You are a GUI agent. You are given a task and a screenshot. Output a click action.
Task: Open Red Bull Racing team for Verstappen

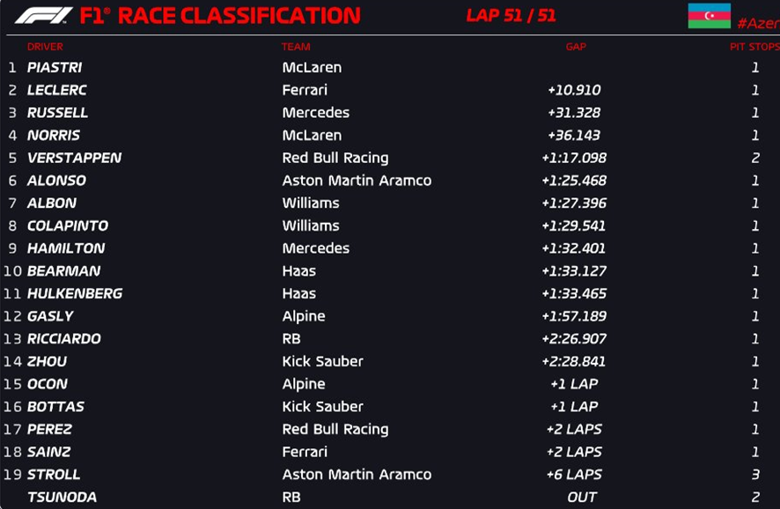(335, 159)
